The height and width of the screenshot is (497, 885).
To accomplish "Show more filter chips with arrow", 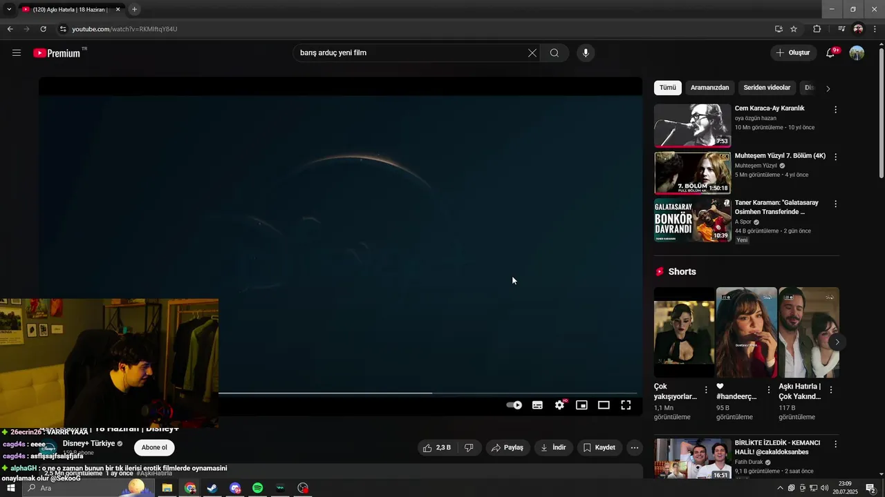I will (x=828, y=88).
